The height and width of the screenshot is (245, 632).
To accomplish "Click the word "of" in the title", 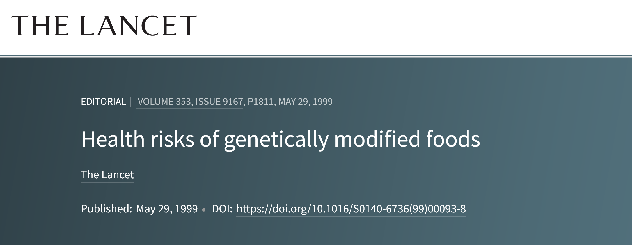I will click(209, 139).
